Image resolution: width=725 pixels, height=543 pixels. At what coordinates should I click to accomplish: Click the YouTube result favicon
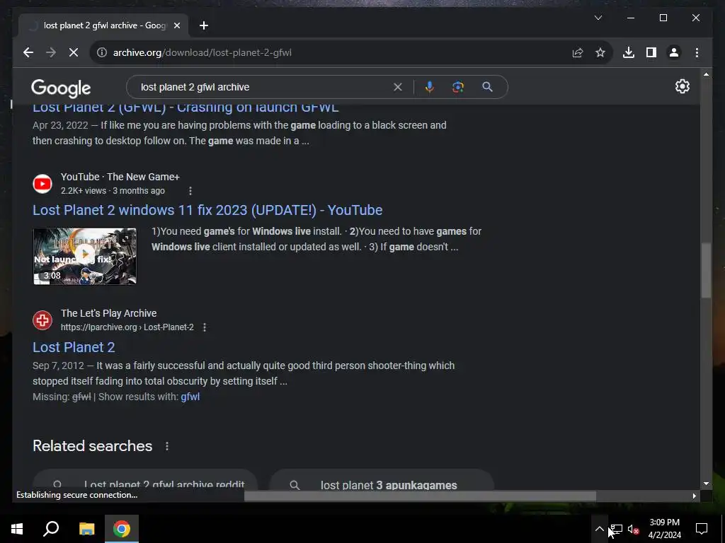point(42,184)
